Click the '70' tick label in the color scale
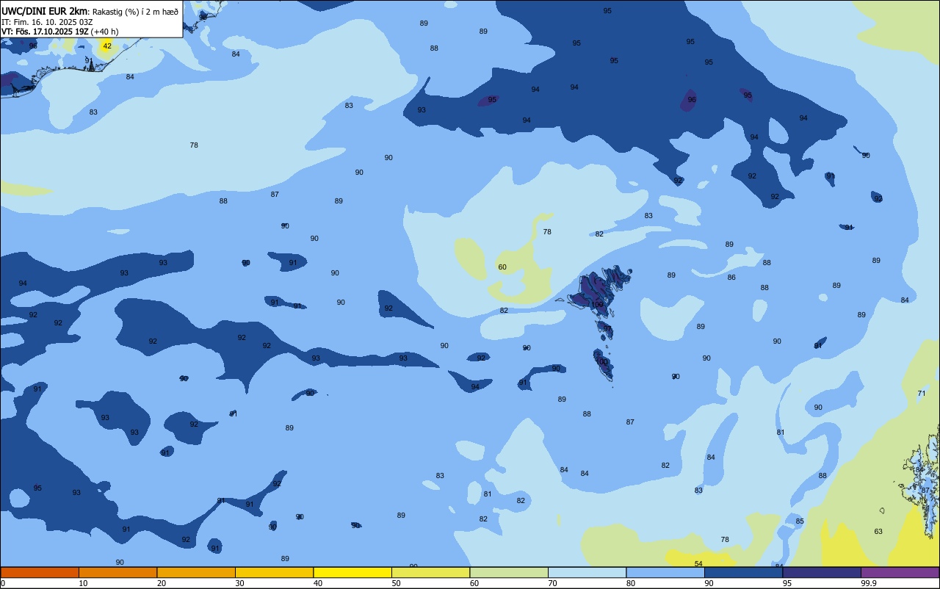940x589 pixels. tap(552, 583)
